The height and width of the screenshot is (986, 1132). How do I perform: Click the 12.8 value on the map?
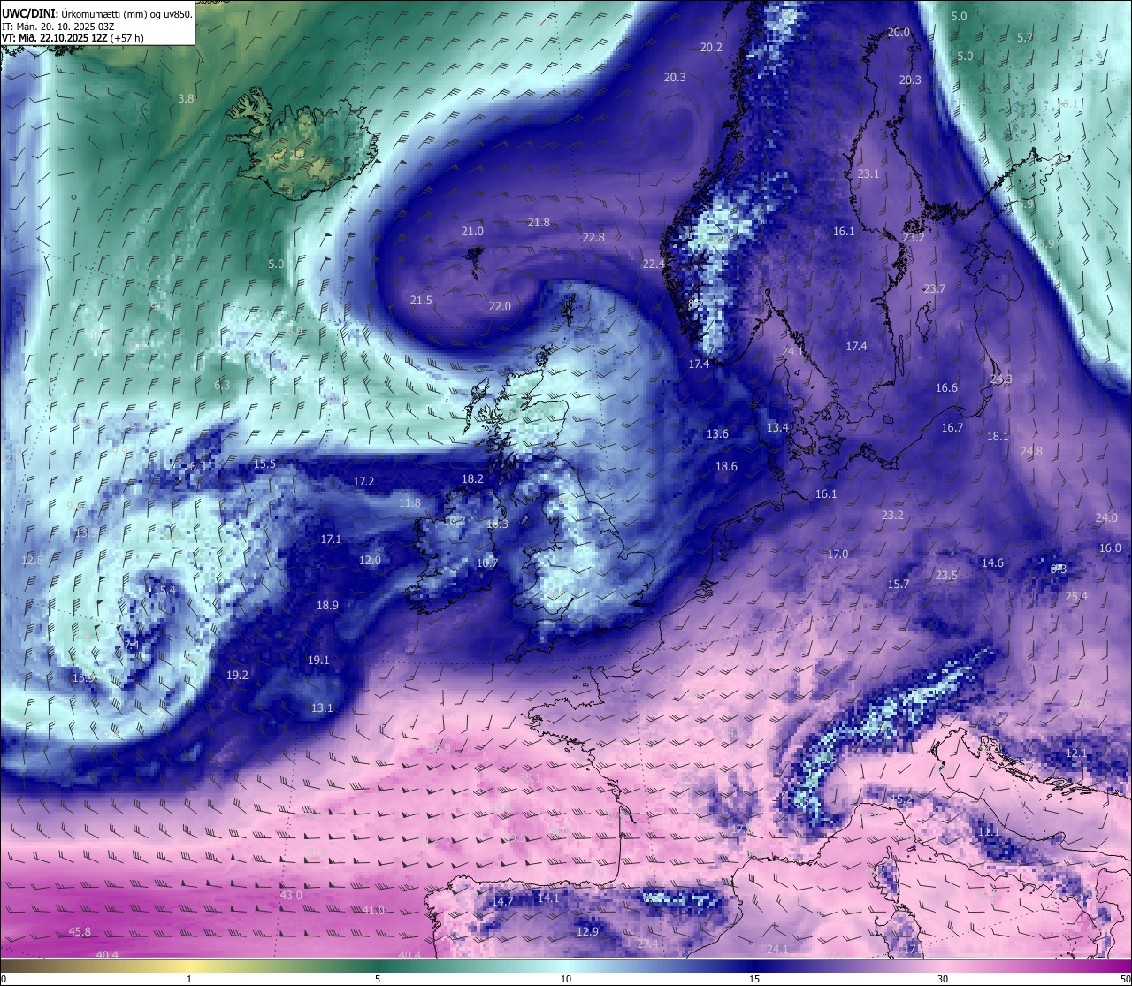point(32,561)
